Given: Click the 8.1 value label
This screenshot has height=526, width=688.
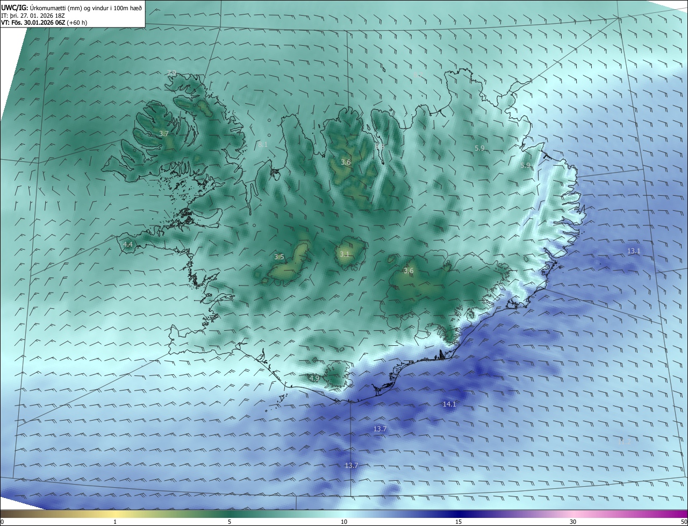Looking at the screenshot, I should tap(262, 144).
